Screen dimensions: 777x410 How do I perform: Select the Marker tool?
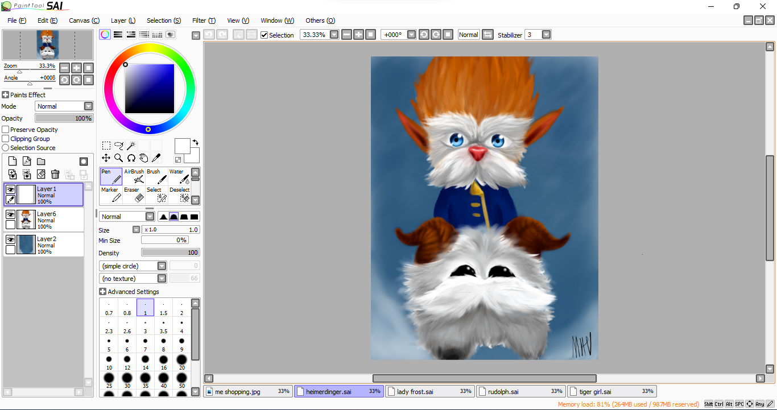(111, 195)
